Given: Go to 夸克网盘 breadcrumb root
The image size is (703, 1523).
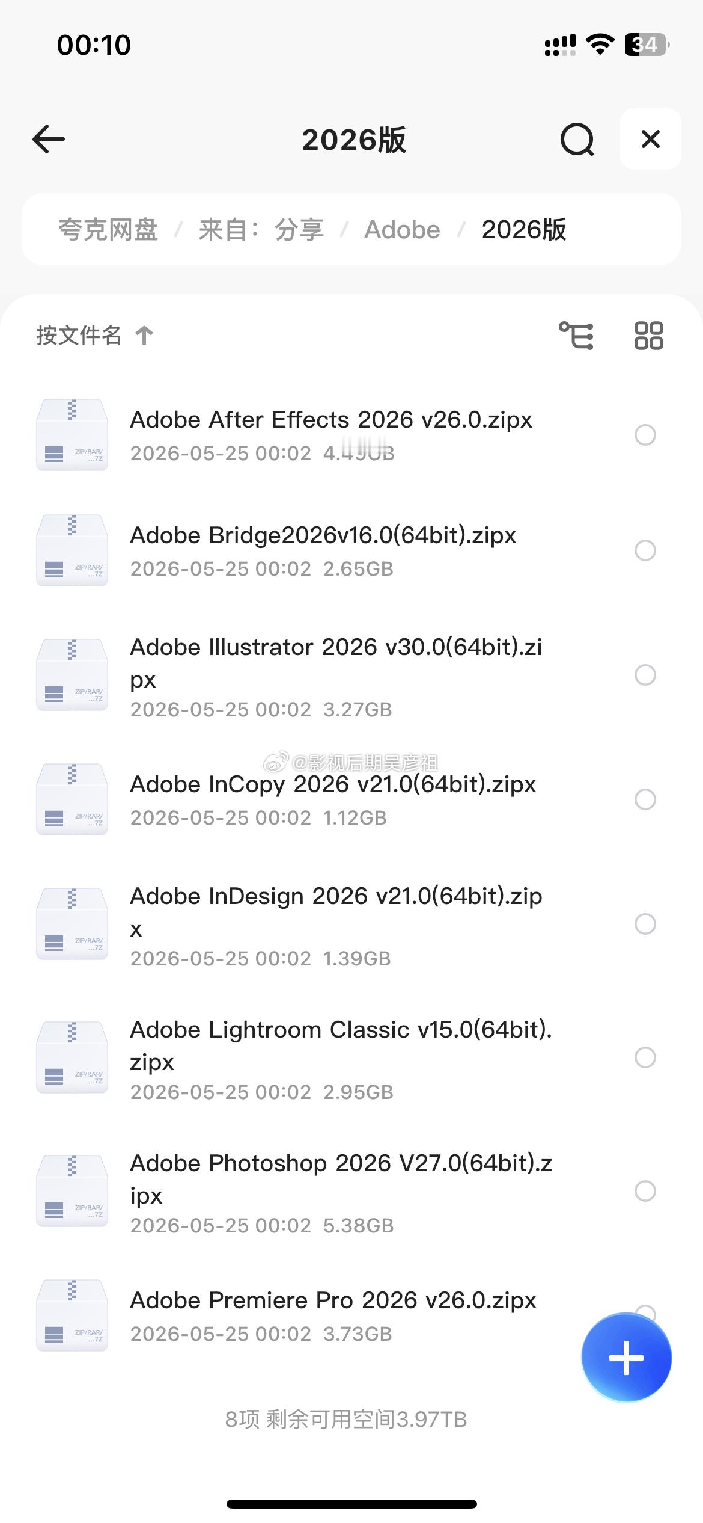Looking at the screenshot, I should pos(108,229).
